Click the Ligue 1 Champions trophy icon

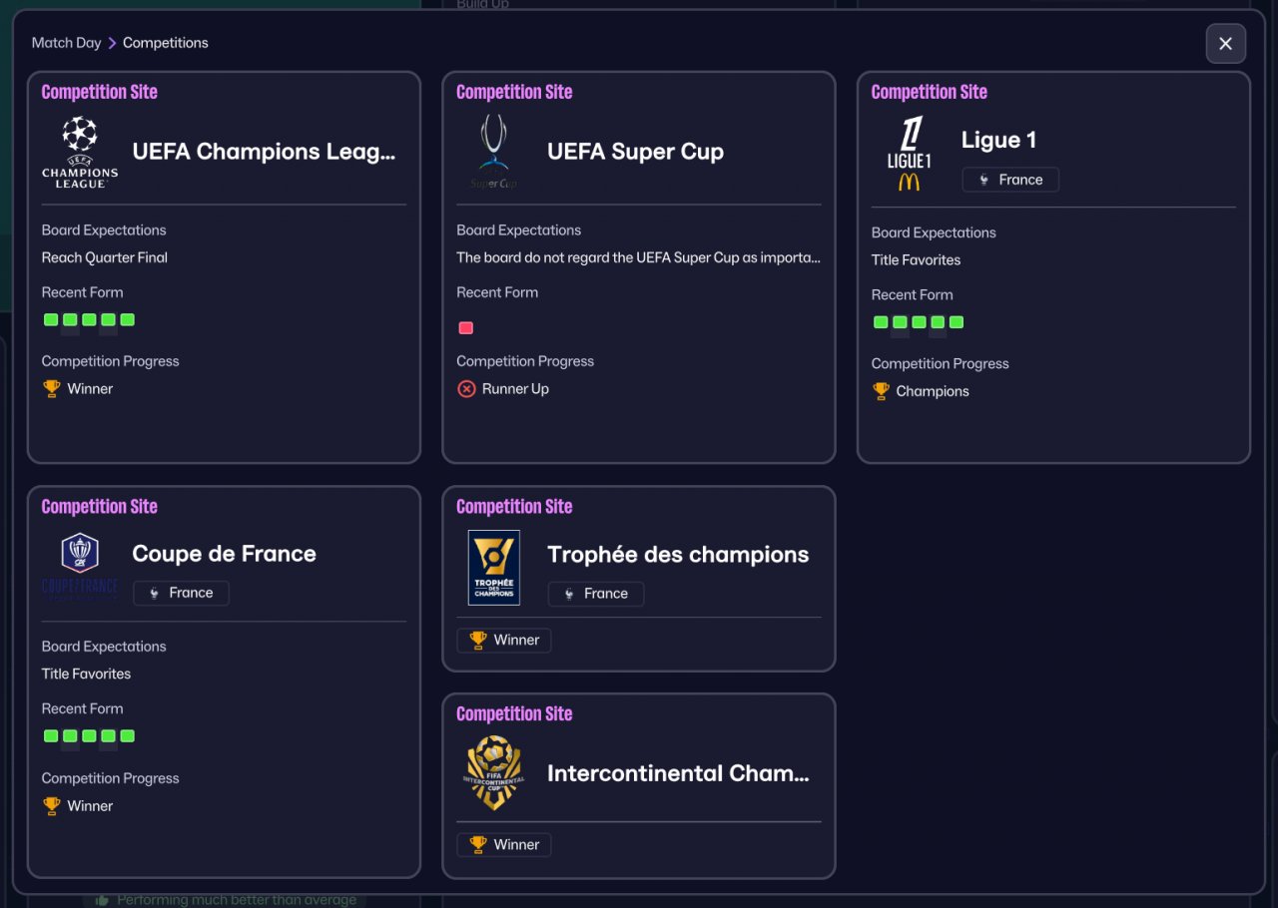881,391
